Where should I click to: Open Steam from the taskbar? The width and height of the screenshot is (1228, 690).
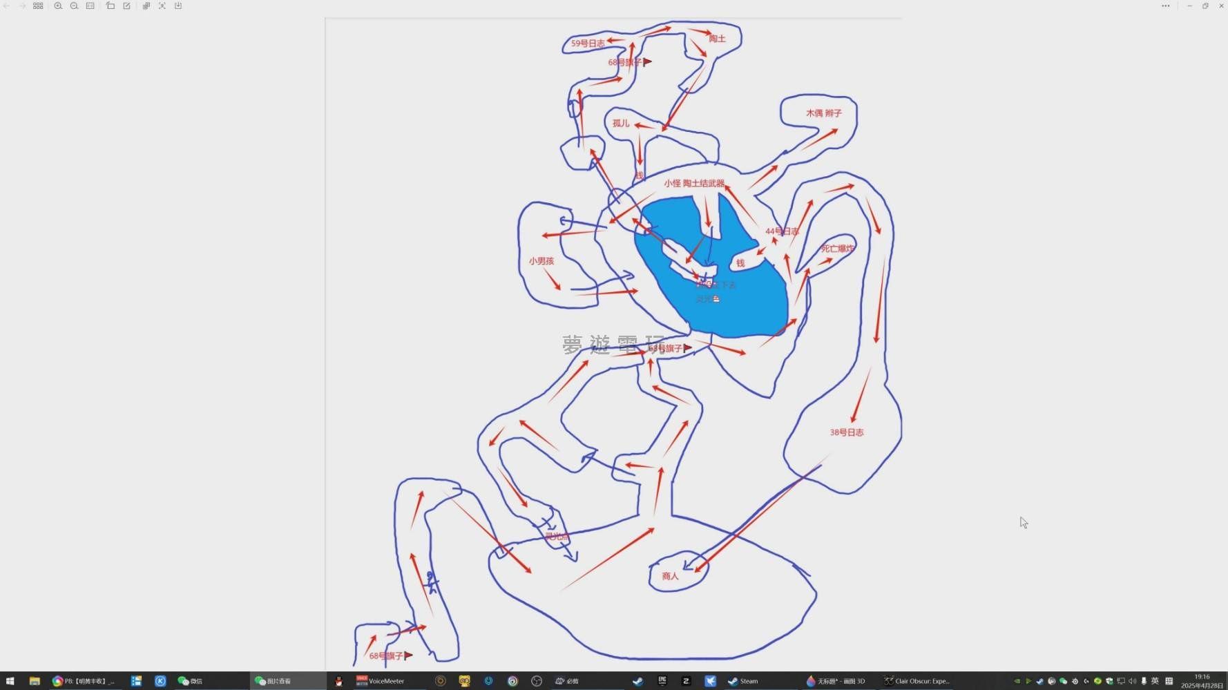tap(743, 681)
